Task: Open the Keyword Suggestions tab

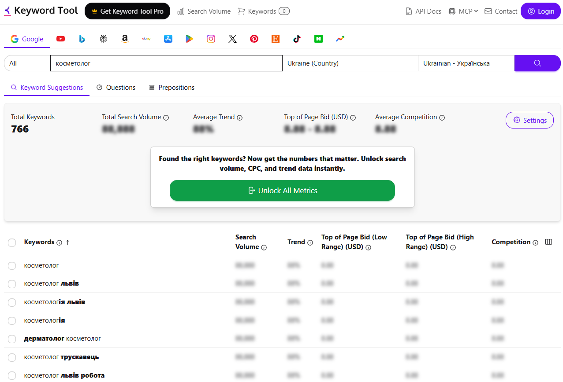Action: [47, 88]
